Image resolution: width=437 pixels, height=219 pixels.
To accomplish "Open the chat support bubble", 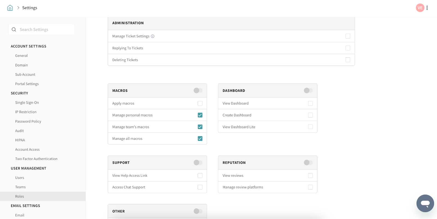I will coord(425,203).
